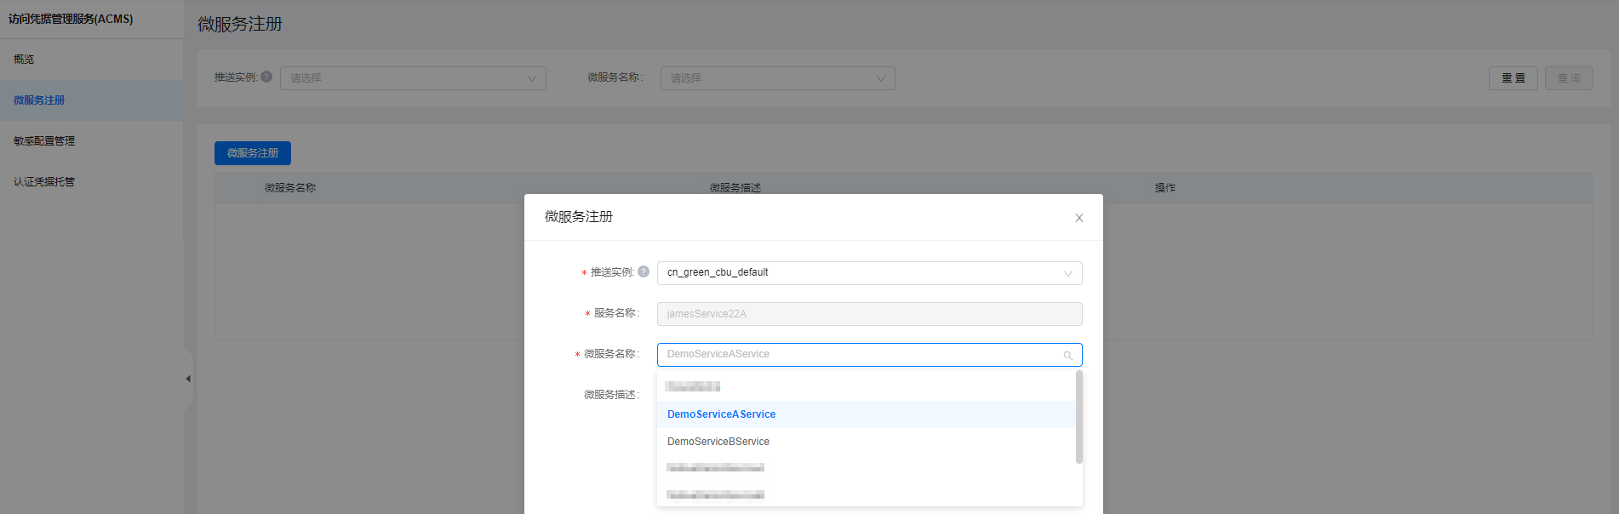This screenshot has height=514, width=1619.
Task: Close the 微服务注册 dialog
Action: coord(1078,218)
